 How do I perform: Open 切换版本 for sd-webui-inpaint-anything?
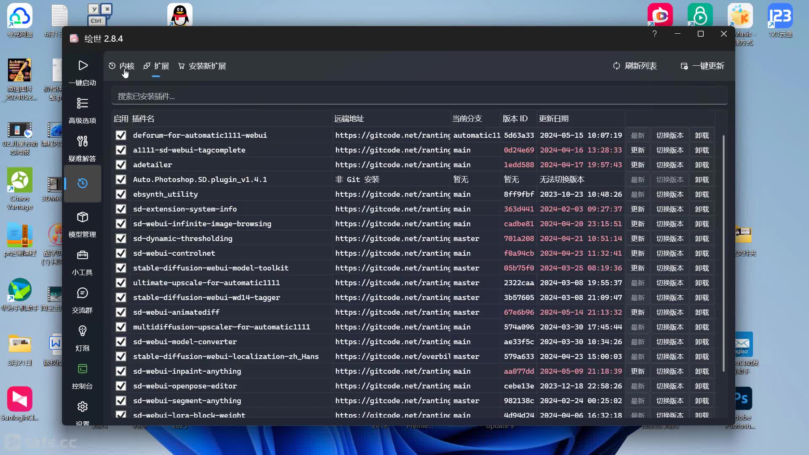click(x=670, y=371)
